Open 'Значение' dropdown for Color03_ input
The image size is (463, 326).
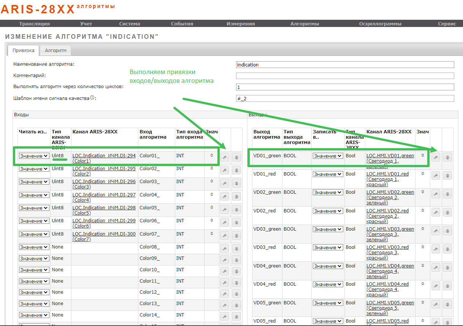(x=34, y=182)
